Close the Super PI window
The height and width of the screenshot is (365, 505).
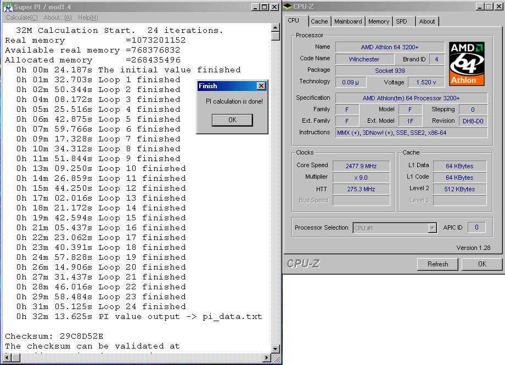(x=274, y=7)
